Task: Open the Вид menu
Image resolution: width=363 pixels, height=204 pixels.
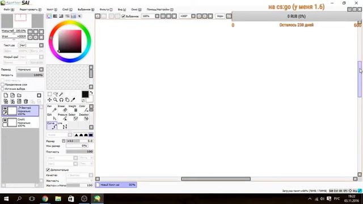Action: [x=122, y=10]
